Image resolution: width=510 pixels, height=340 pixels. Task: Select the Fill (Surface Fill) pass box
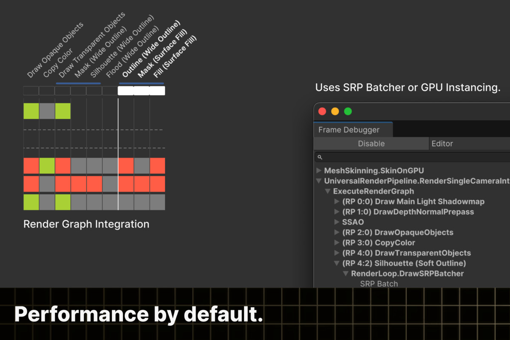click(x=157, y=91)
